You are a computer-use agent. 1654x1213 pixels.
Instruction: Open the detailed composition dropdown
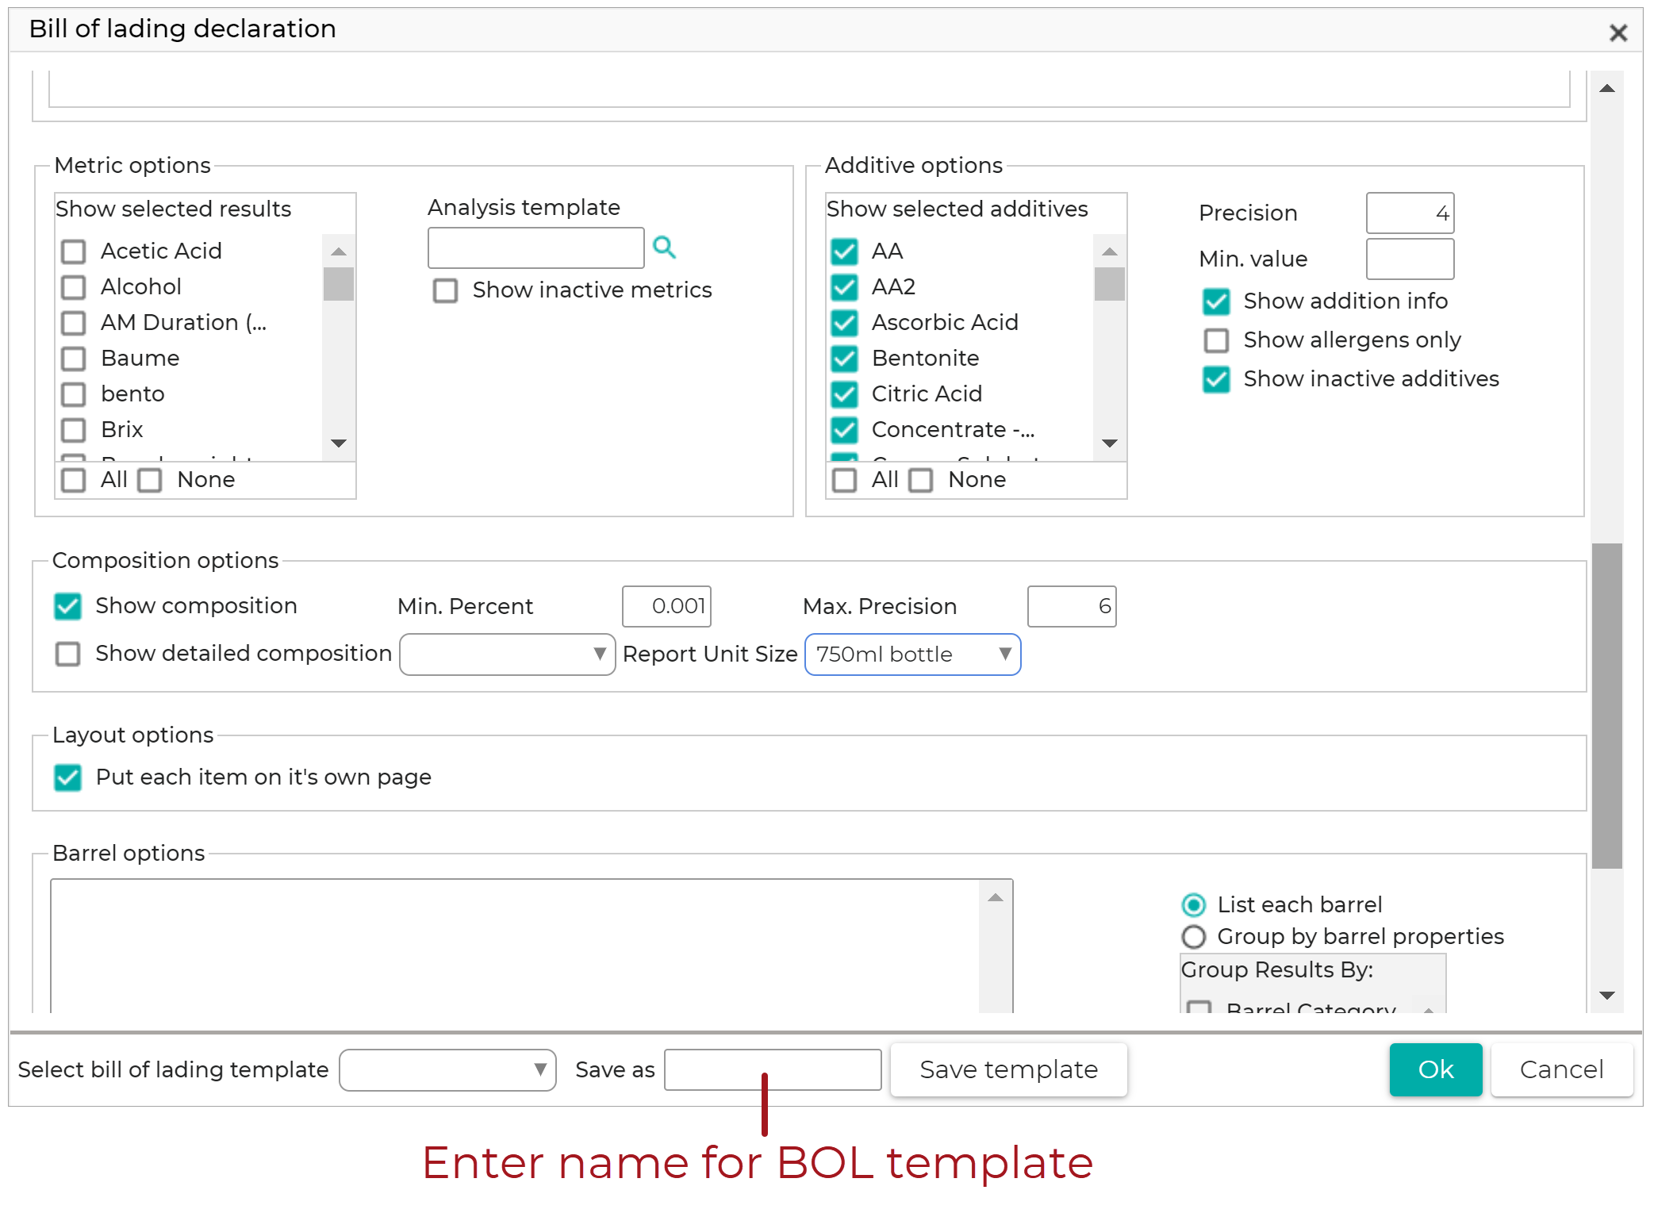click(x=508, y=654)
